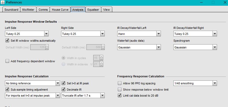Open the 1/48 smoothing dropdown

tap(195, 83)
